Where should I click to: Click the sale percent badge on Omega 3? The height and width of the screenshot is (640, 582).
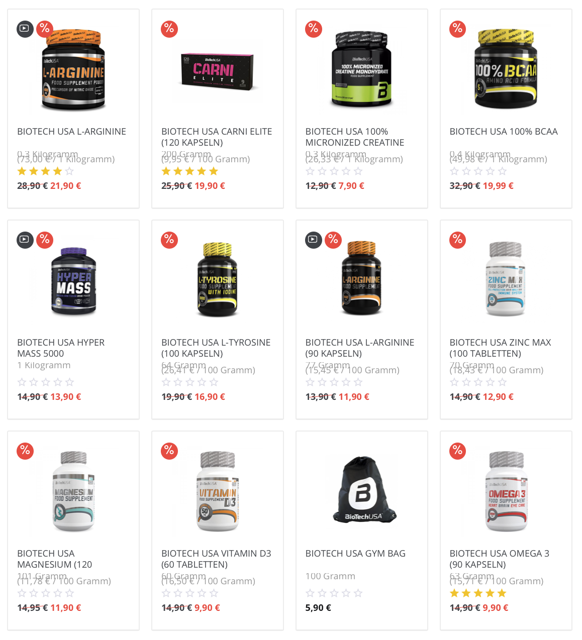[x=458, y=451]
